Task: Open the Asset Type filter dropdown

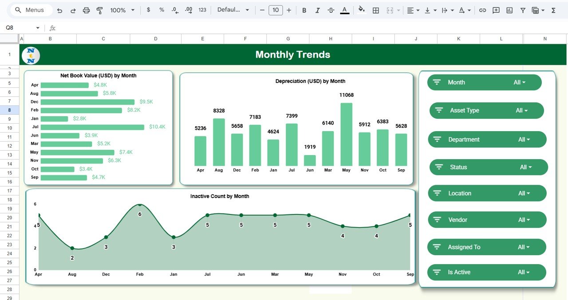Action: [521, 111]
